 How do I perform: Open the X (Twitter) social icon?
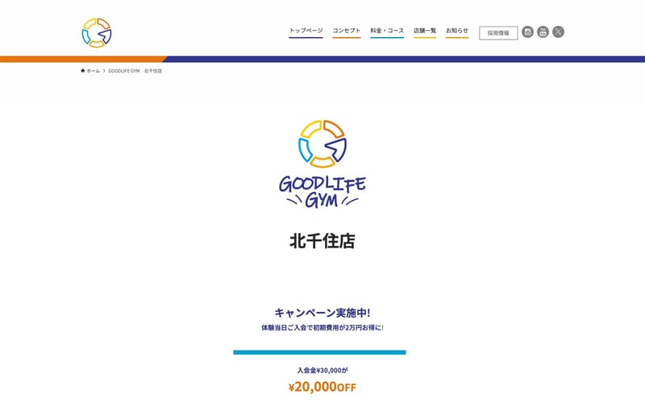point(558,31)
